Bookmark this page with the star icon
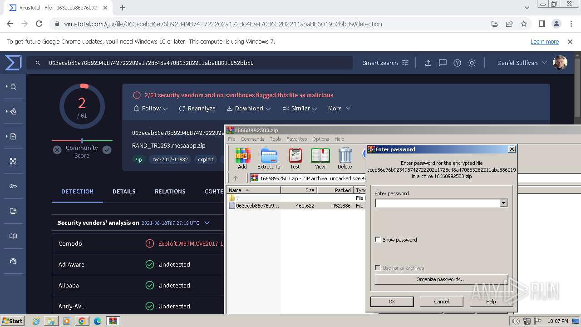Viewport: 581px width, 327px height. click(x=524, y=24)
